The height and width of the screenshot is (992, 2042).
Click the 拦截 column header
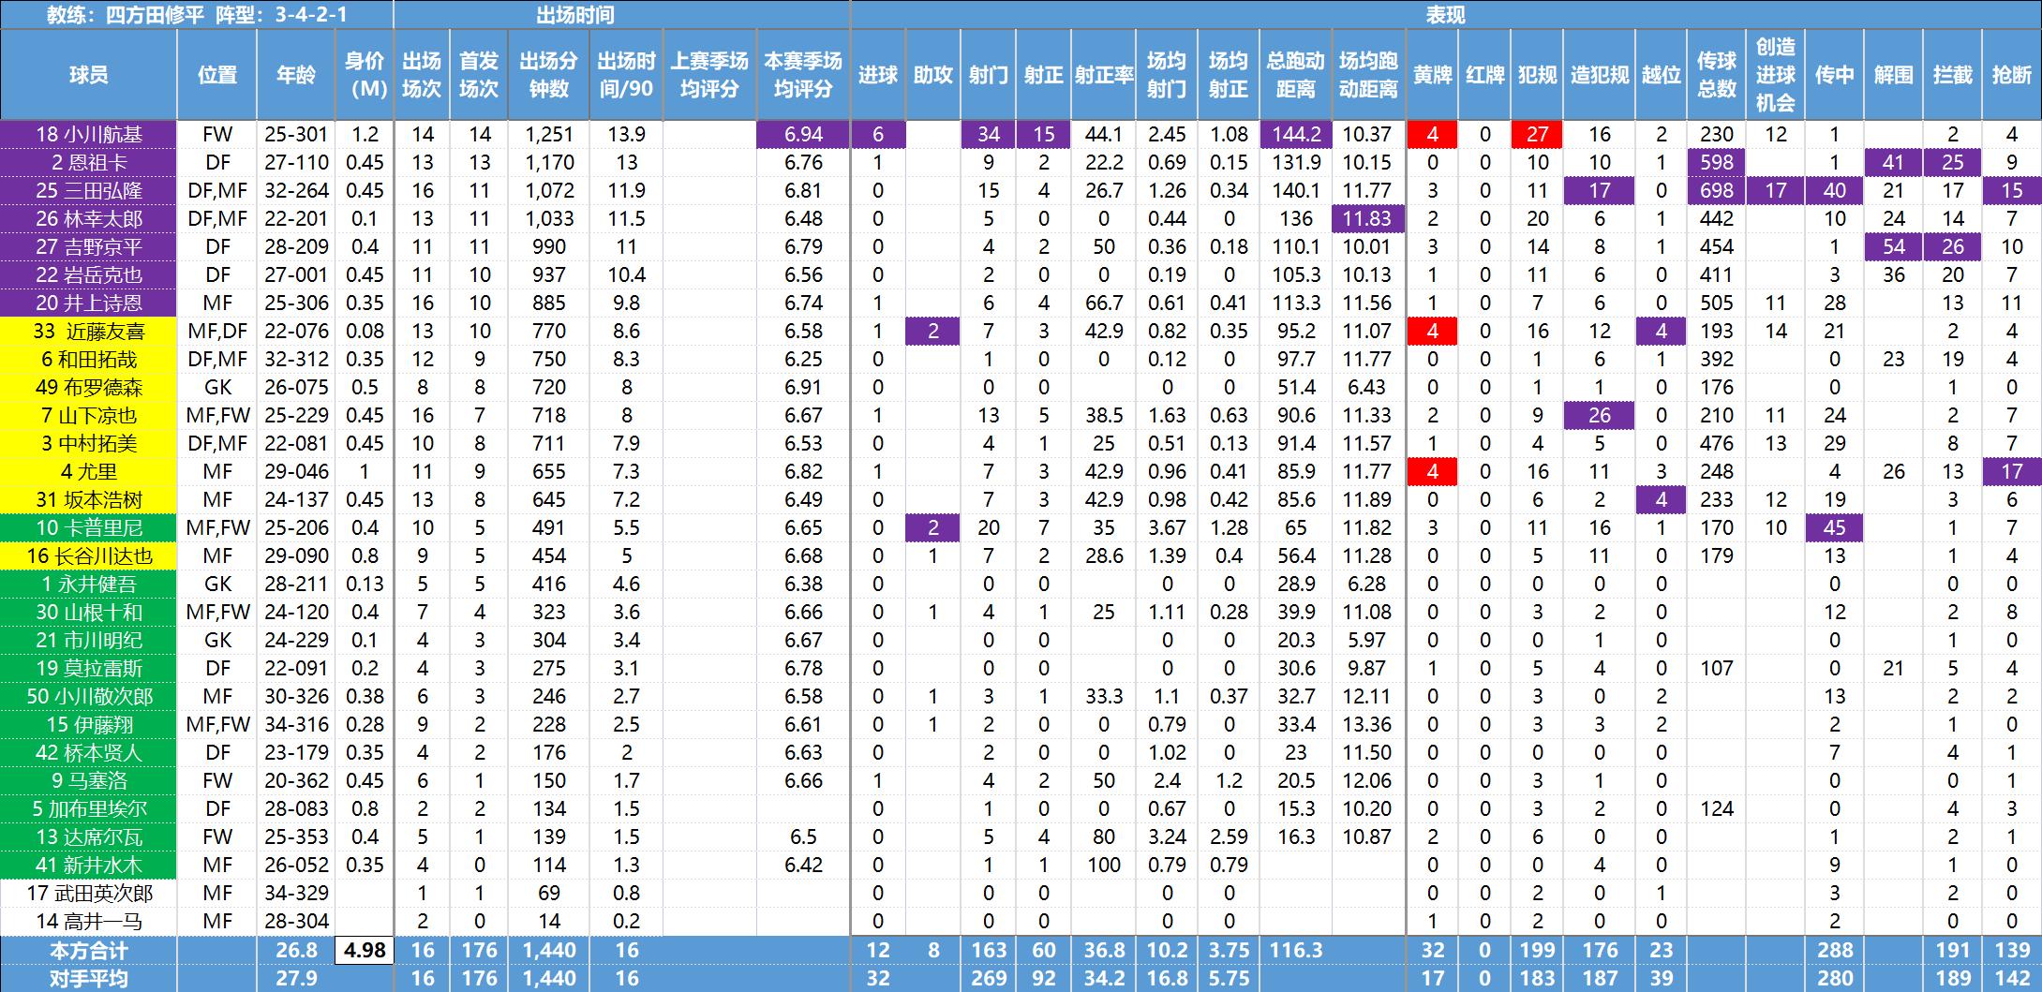click(1953, 75)
